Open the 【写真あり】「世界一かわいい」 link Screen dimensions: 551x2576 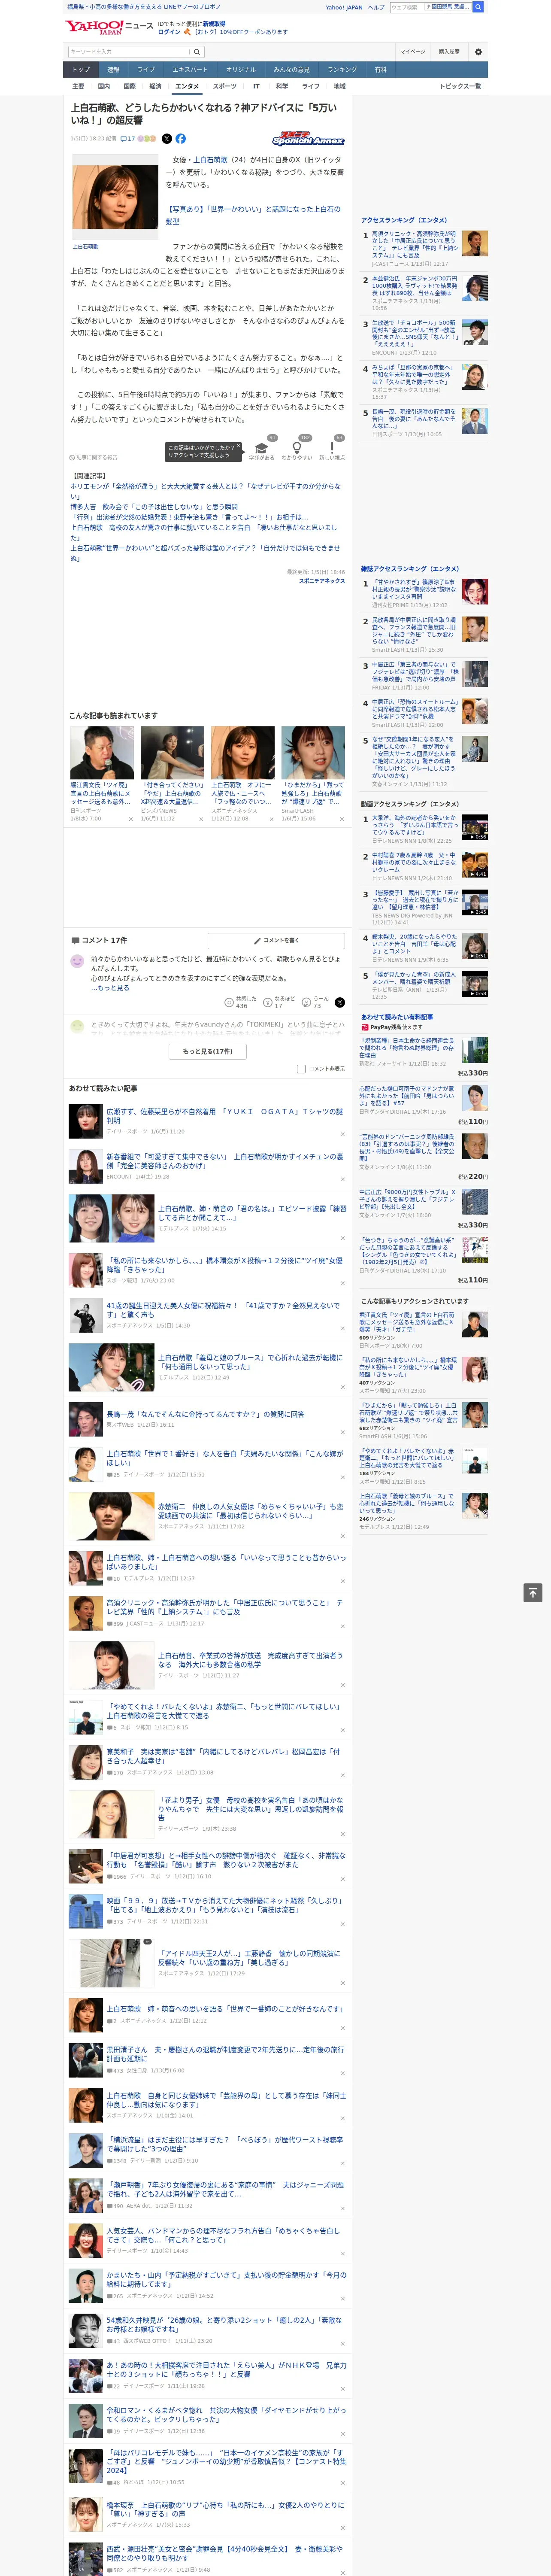pos(253,215)
